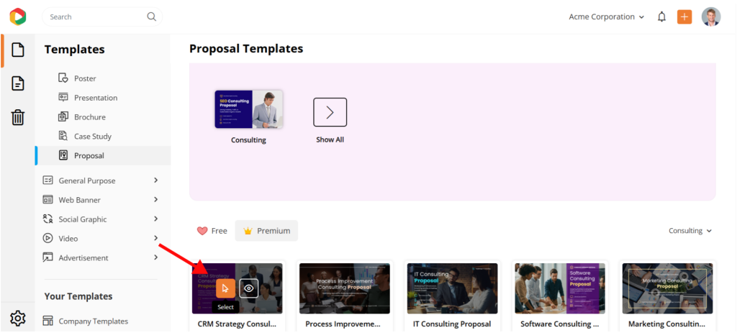Screen dimensions: 737x333
Task: Open the Marketing Consulting Proposal thumbnail
Action: point(667,288)
